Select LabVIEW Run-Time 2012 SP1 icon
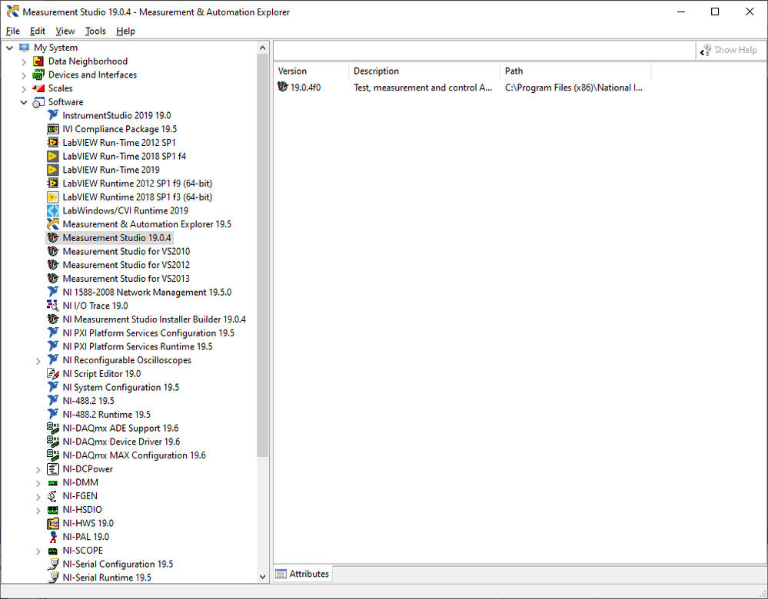 pyautogui.click(x=53, y=143)
